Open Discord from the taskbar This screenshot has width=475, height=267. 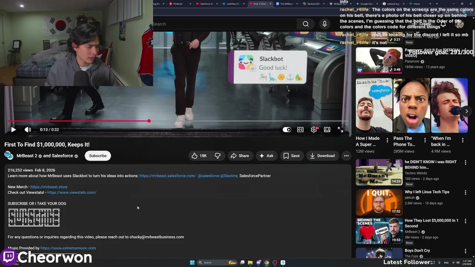pos(259,263)
